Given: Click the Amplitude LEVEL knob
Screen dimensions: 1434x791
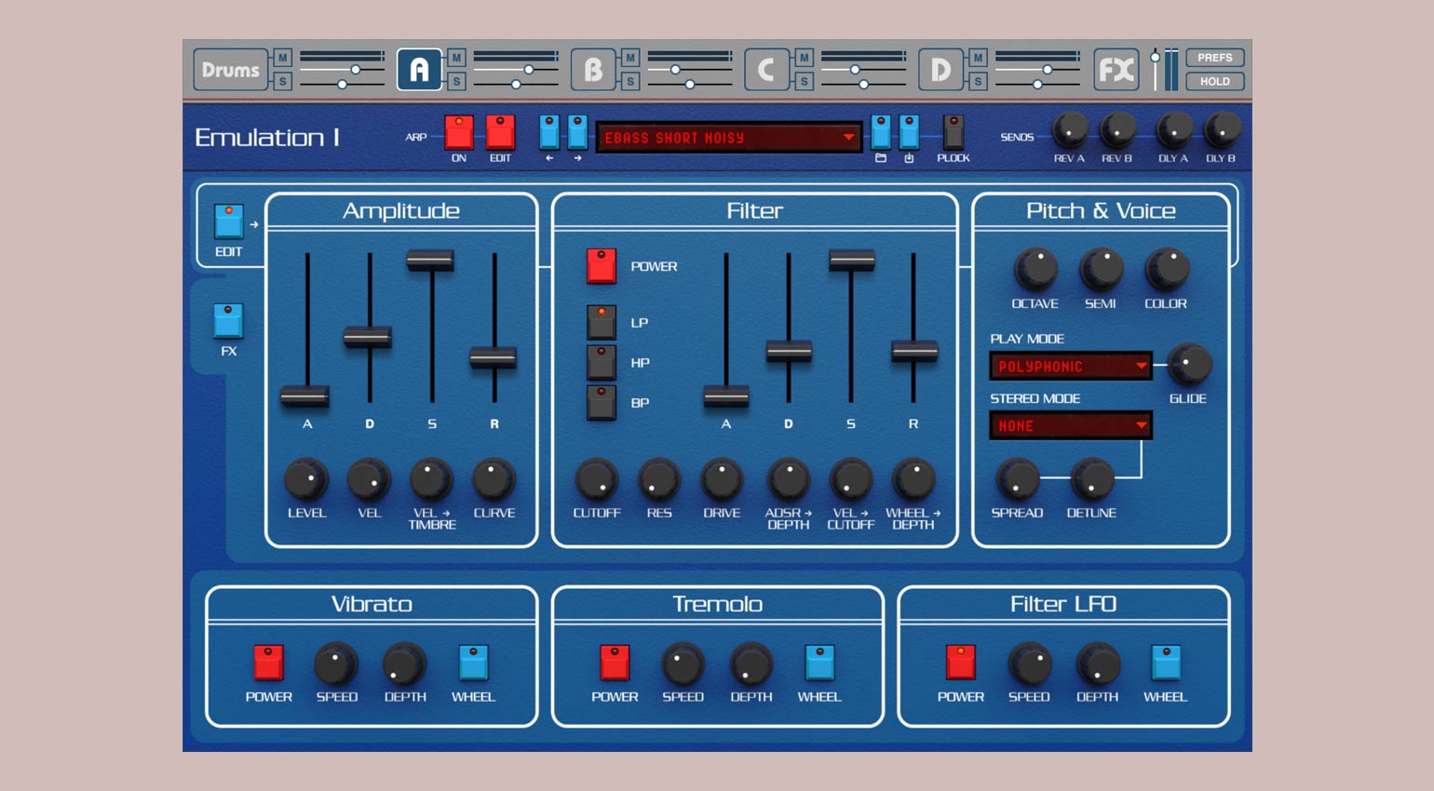Looking at the screenshot, I should click(305, 479).
